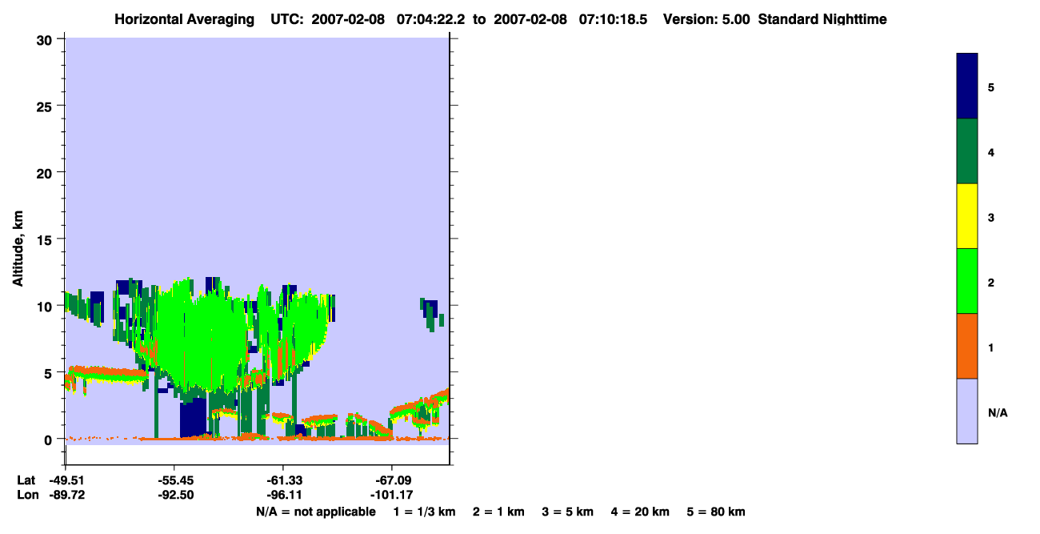The width and height of the screenshot is (1040, 534).
Task: Click latitude value -61.33
Action: (x=283, y=480)
